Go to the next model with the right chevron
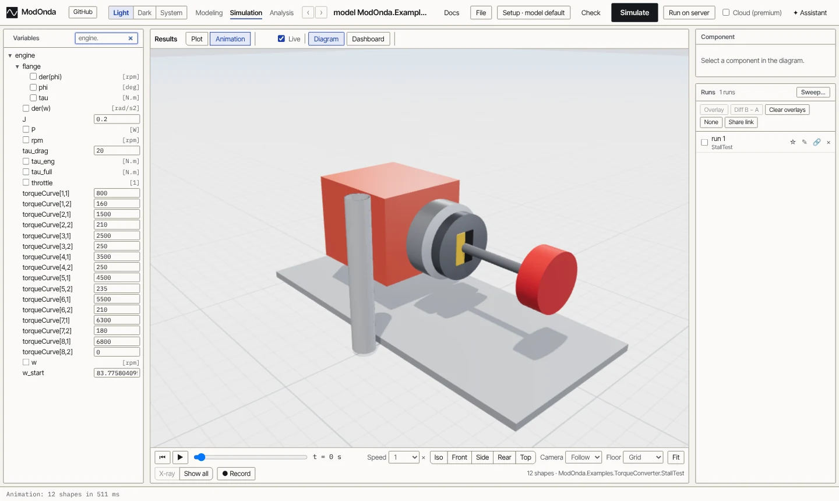The image size is (839, 501). click(321, 12)
